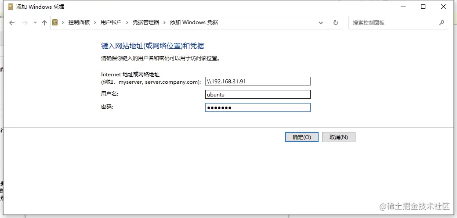Expand chevron before 控制面板 breadcrumb
The height and width of the screenshot is (218, 457).
click(x=63, y=22)
